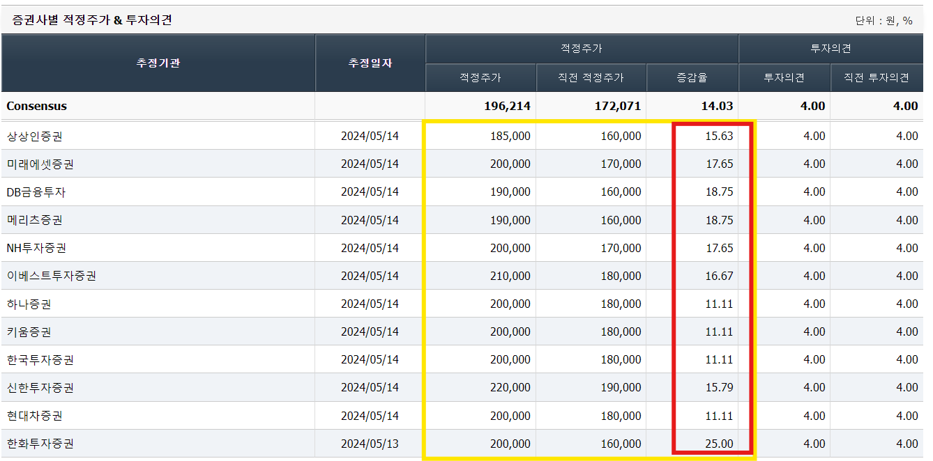Screen dimensions: 933x461
Task: Click 미래에셋증권 target price 200,000
Action: click(510, 164)
